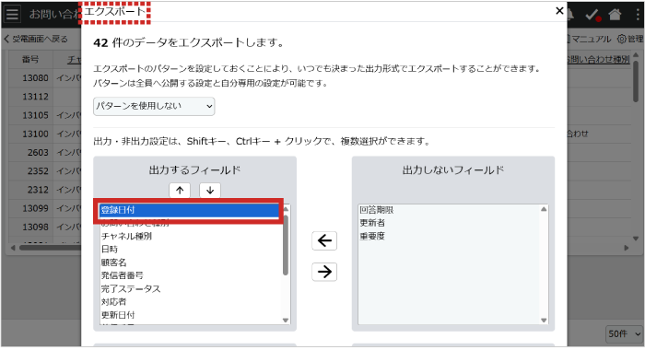This screenshot has height=350, width=645.
Task: Open the hamburger menu in the header
Action: click(12, 14)
